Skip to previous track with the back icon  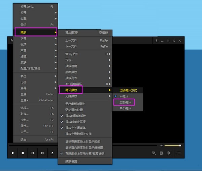[x=33, y=153]
